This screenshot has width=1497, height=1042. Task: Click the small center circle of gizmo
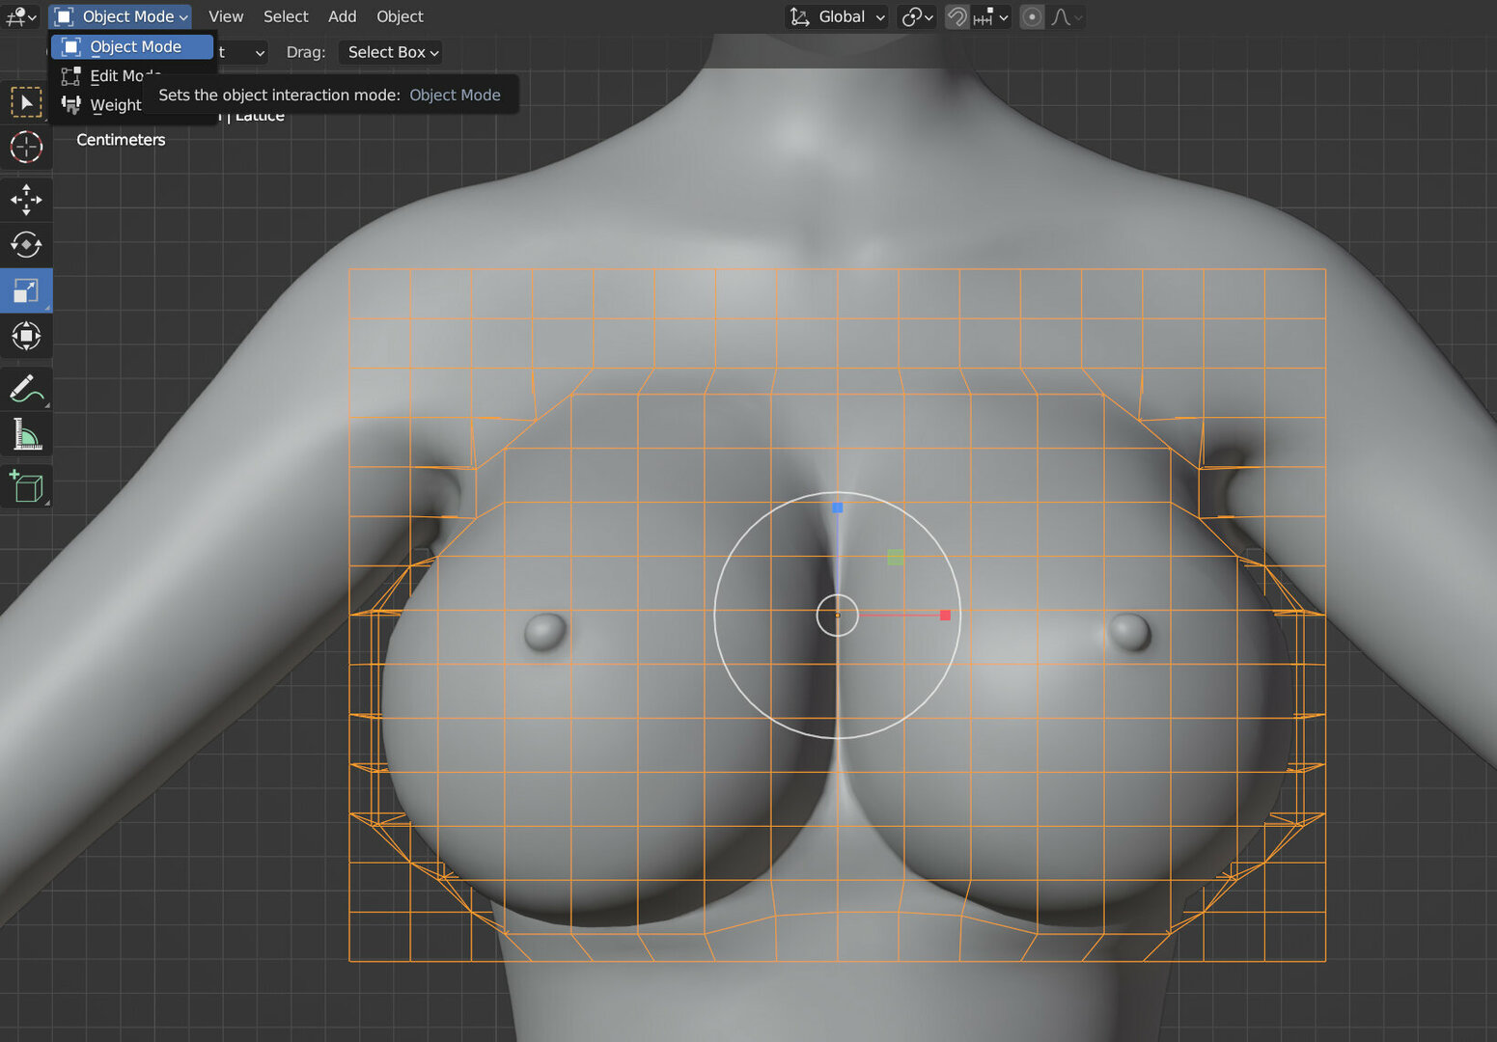click(837, 615)
